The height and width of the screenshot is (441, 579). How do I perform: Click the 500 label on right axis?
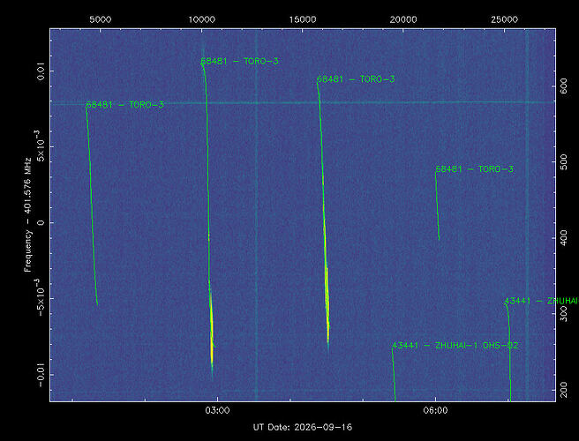564,161
